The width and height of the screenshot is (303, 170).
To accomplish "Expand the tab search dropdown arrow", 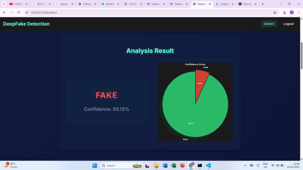I will point(4,4).
